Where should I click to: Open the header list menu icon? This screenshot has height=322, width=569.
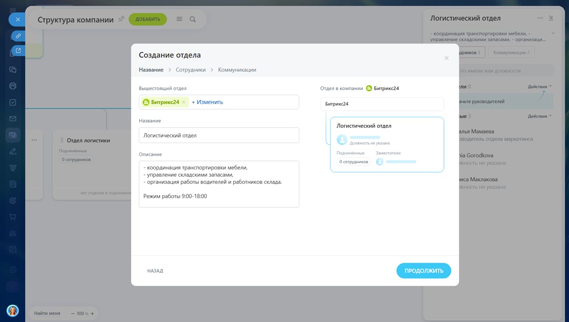tap(179, 19)
